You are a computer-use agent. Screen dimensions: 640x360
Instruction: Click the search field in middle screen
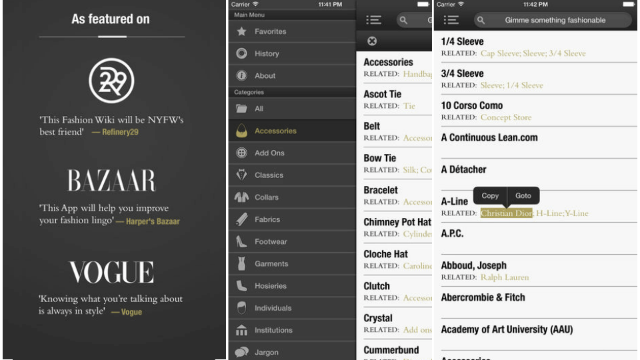point(414,20)
